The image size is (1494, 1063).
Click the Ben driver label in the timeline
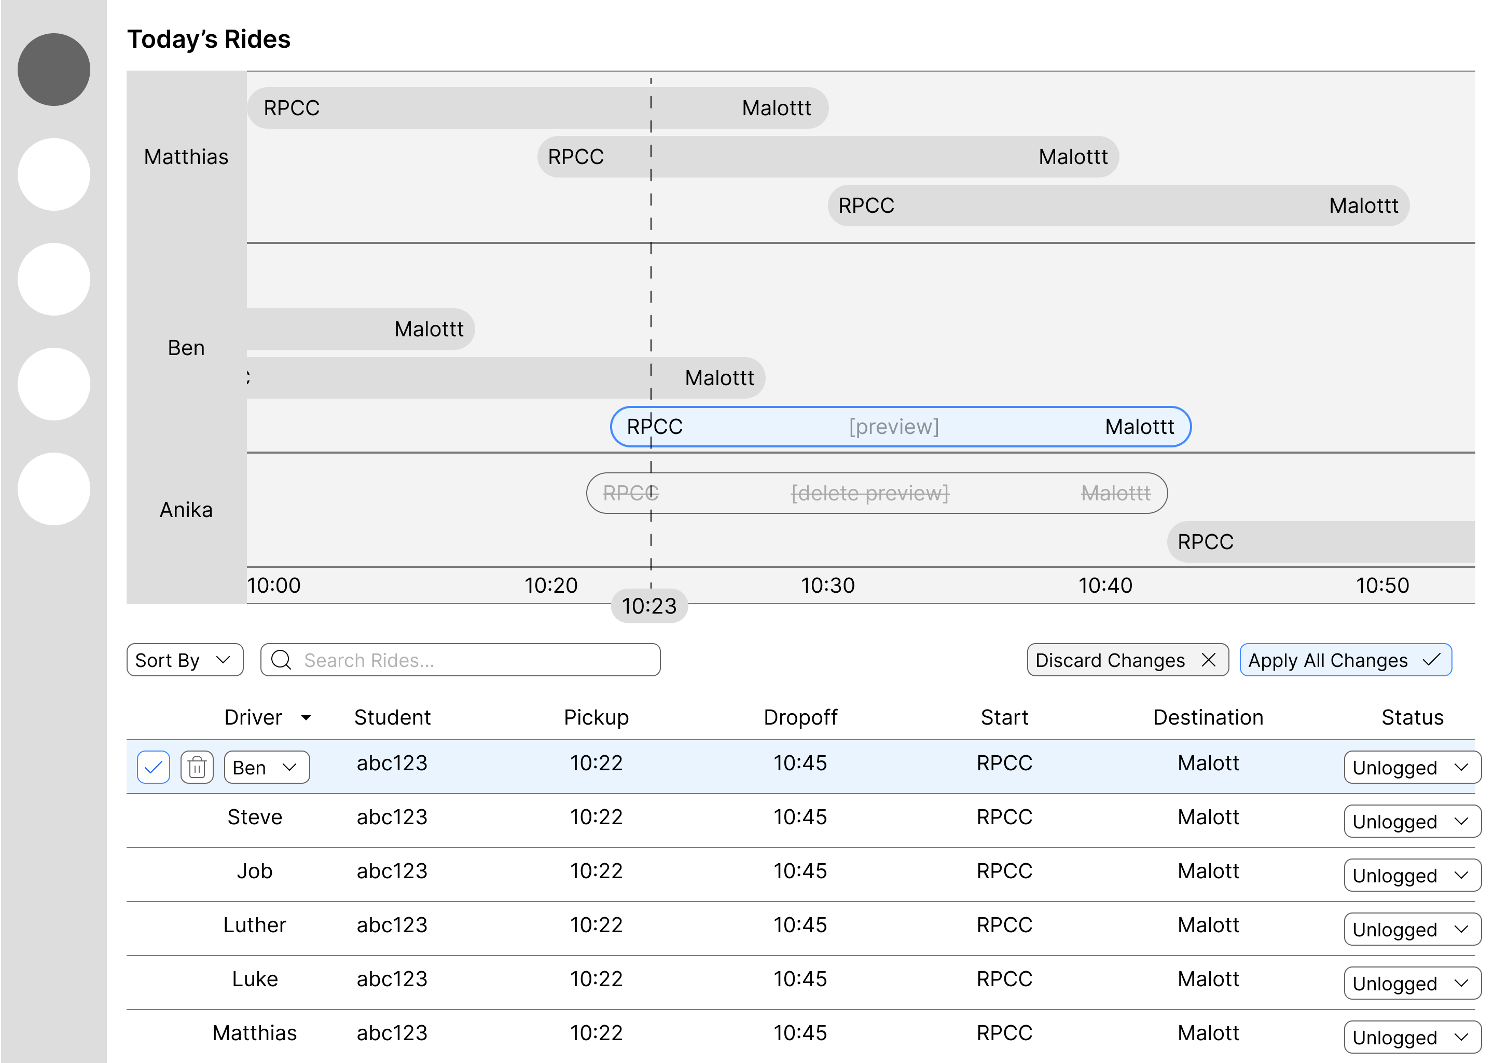point(186,348)
